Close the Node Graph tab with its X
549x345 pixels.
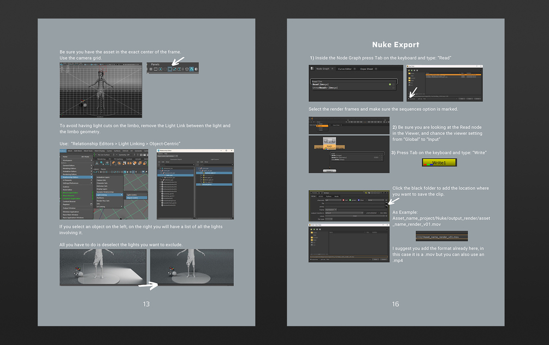pyautogui.click(x=332, y=69)
